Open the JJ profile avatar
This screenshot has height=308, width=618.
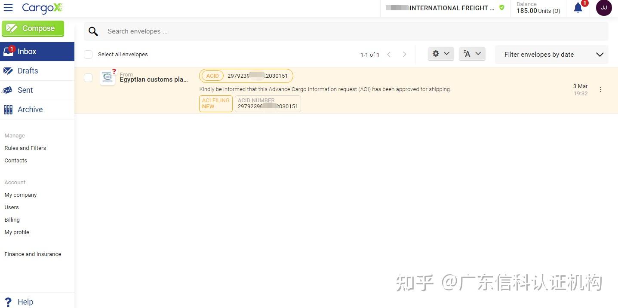pos(604,8)
